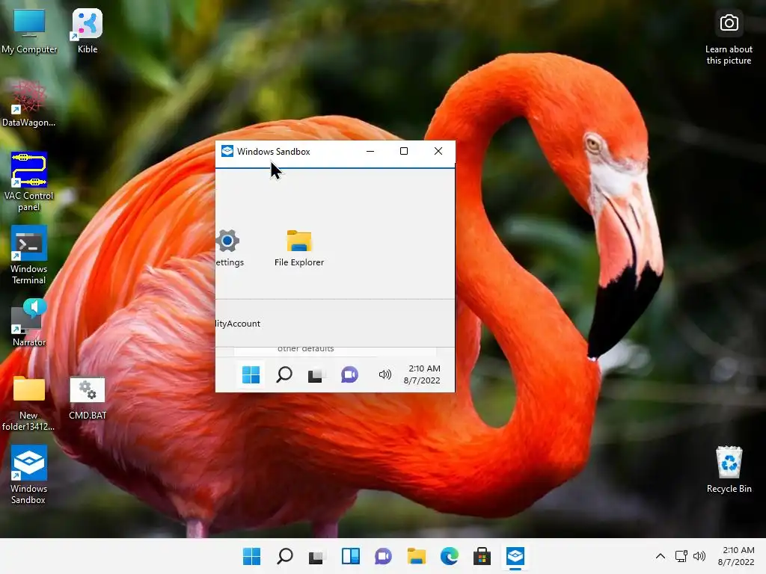Maximize the Windows Sandbox window
Image resolution: width=766 pixels, height=574 pixels.
click(x=404, y=151)
